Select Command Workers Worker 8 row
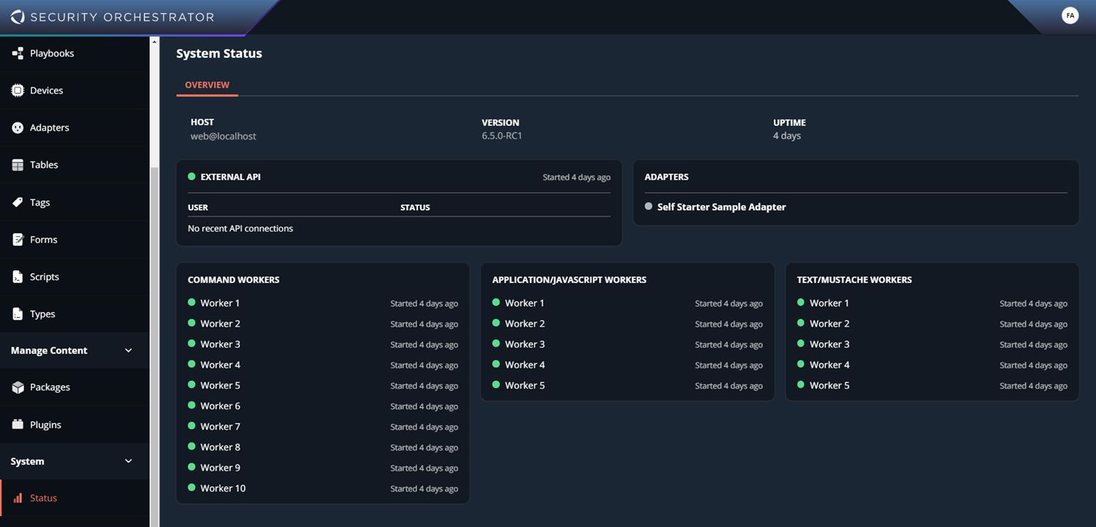Image resolution: width=1096 pixels, height=527 pixels. 323,447
